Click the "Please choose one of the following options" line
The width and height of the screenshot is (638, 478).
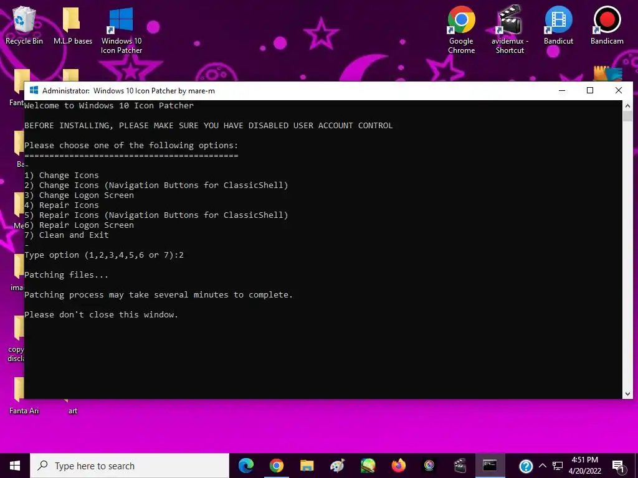[131, 146]
